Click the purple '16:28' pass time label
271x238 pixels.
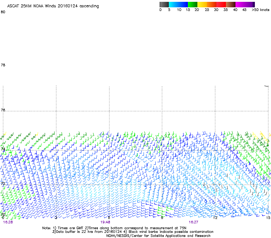tap(8, 222)
